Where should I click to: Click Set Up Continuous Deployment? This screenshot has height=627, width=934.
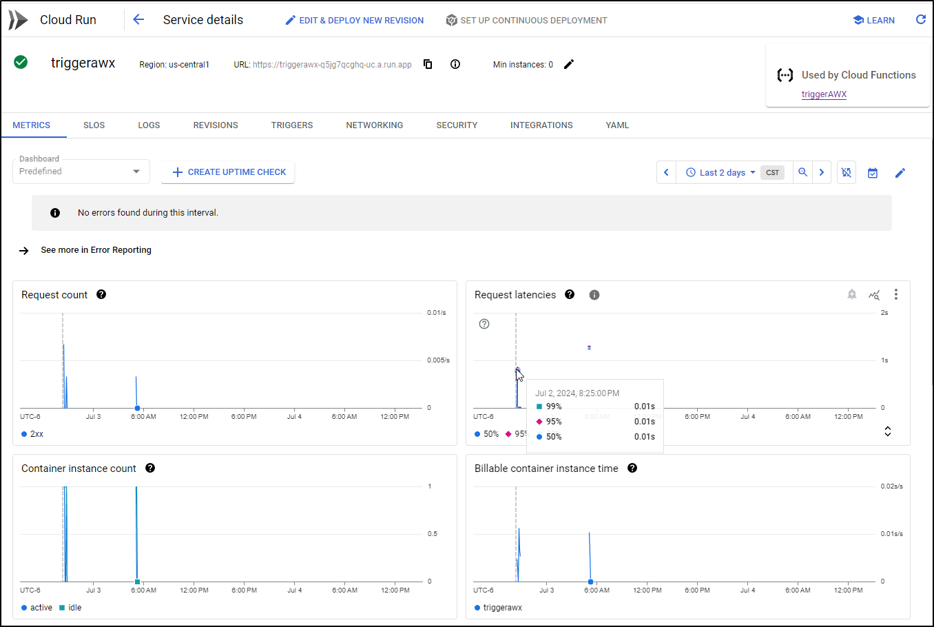pyautogui.click(x=527, y=21)
